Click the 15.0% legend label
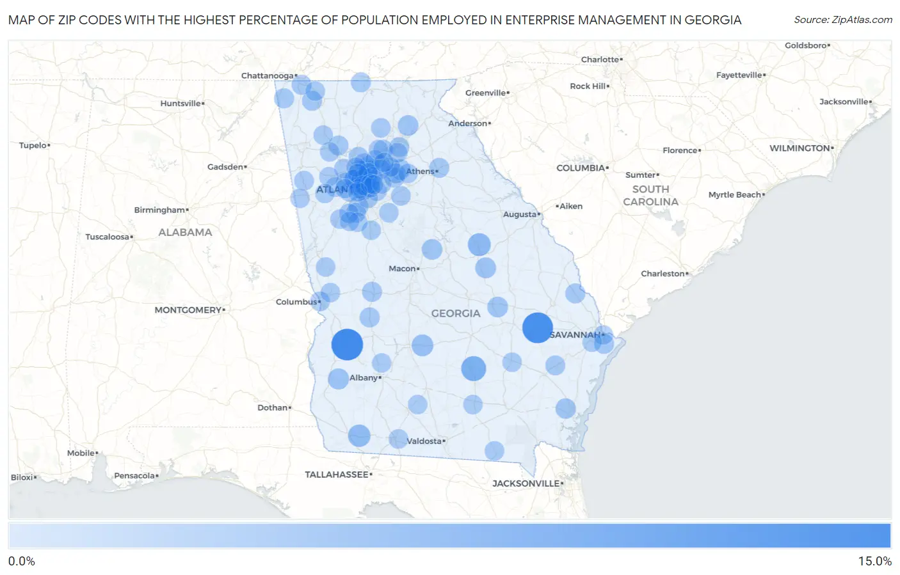900x575 pixels. point(875,561)
